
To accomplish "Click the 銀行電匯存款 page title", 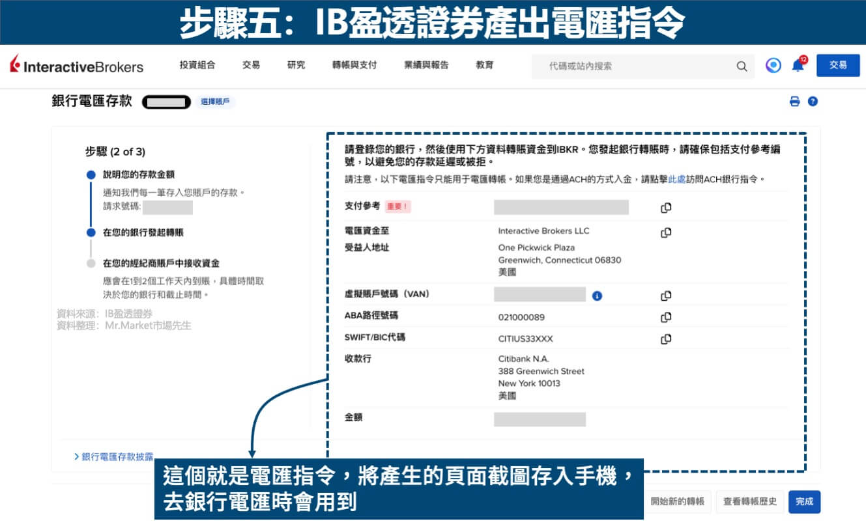I will click(x=92, y=101).
